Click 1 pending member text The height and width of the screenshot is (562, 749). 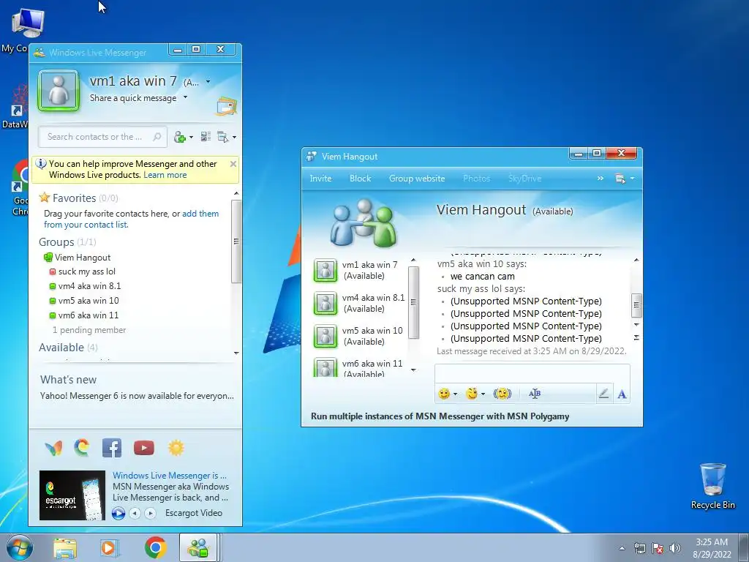[x=89, y=330]
